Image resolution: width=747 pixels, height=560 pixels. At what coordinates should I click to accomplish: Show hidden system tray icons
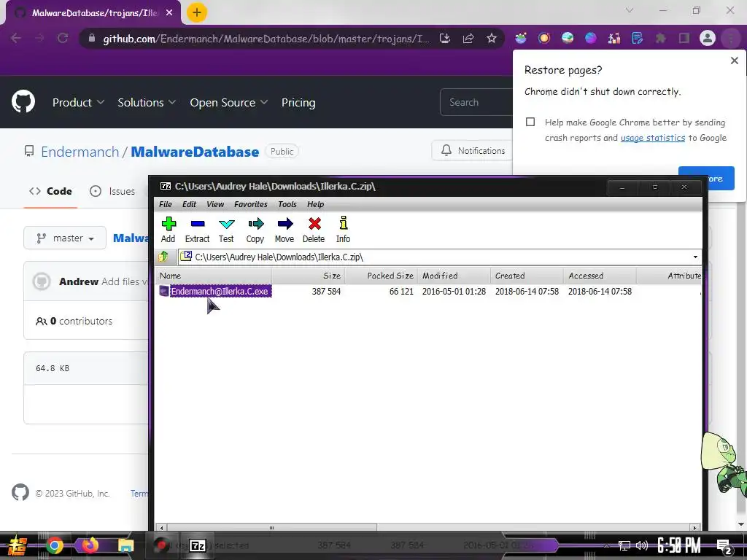point(606,545)
